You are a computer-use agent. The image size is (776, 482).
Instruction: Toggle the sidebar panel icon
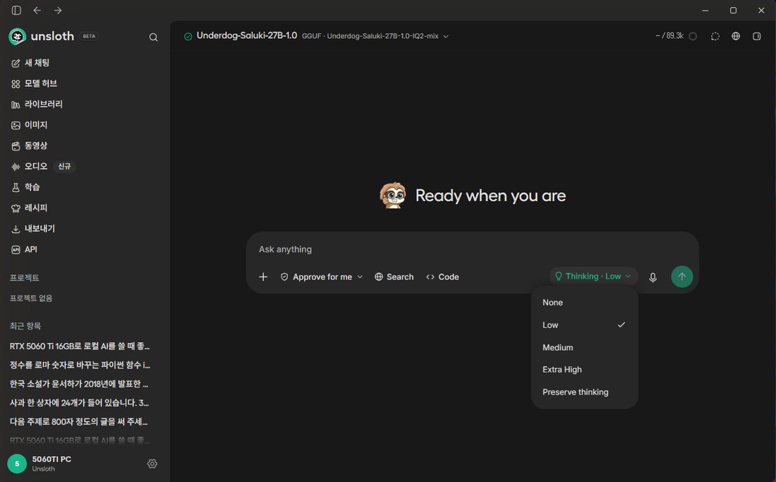[16, 11]
